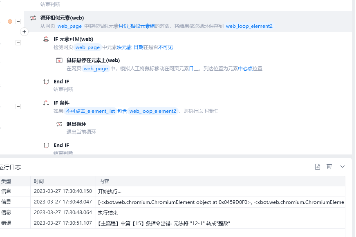356x237 pixels.
Task: Insert a command with the plus button
Action: tap(24, 32)
